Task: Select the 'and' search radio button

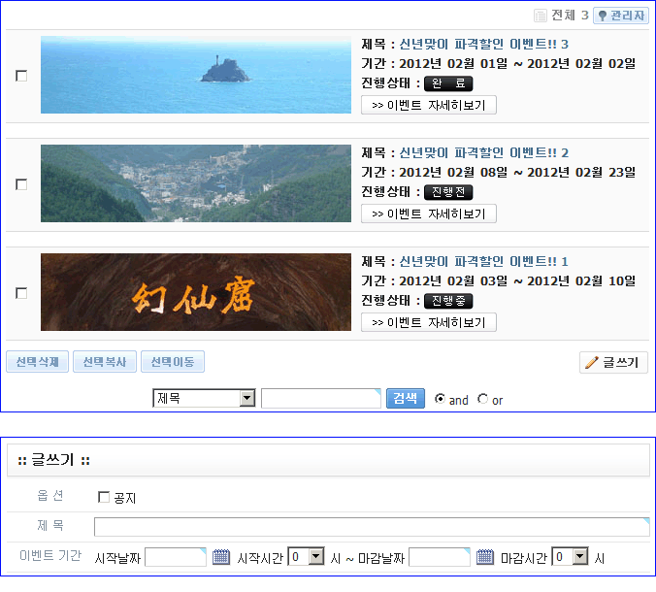Action: coord(441,399)
